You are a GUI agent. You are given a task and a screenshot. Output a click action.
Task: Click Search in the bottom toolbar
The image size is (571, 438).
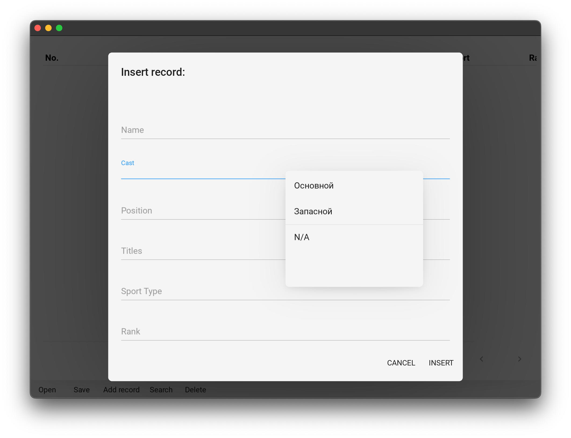[x=161, y=390]
